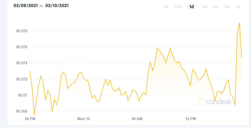Click the $0.074 y-axis label
The width and height of the screenshot is (251, 128).
[22, 63]
